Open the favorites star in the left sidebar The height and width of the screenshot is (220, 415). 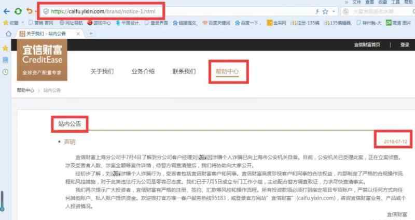click(5, 48)
